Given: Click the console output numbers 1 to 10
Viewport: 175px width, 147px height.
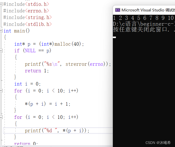Looking at the screenshot, I should [x=143, y=18].
